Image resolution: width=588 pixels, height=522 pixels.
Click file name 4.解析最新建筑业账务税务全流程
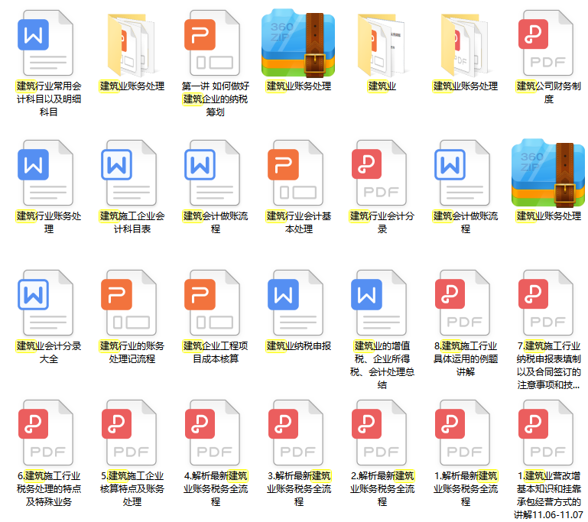216,488
